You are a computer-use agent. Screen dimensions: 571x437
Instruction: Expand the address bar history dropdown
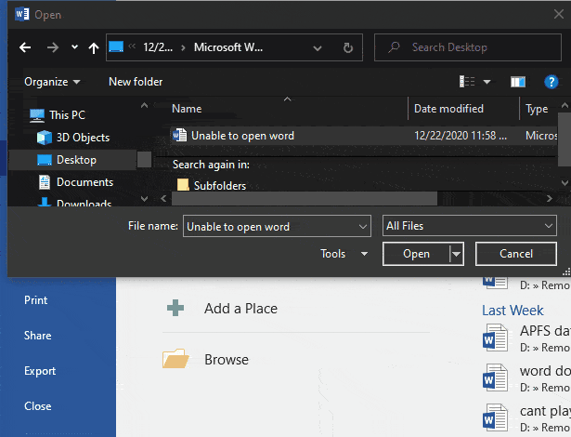click(318, 47)
